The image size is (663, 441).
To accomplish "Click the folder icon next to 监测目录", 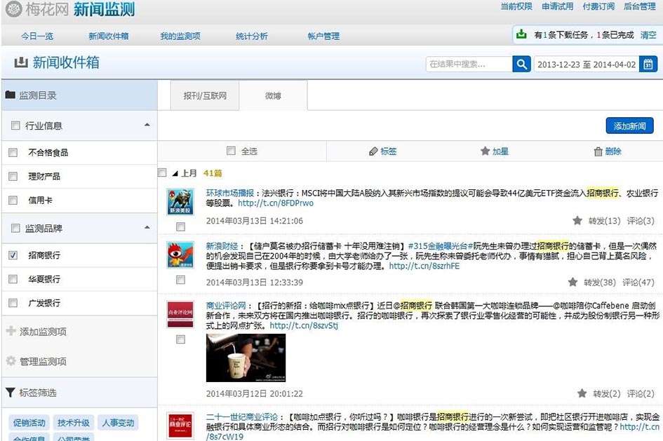I will tap(11, 95).
